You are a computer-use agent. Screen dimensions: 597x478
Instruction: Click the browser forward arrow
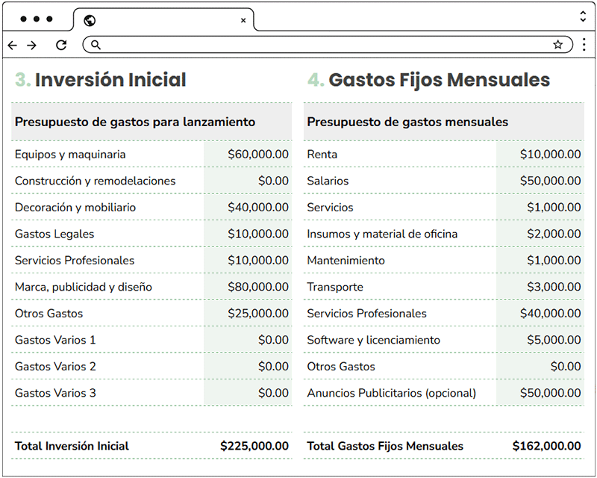(x=32, y=46)
